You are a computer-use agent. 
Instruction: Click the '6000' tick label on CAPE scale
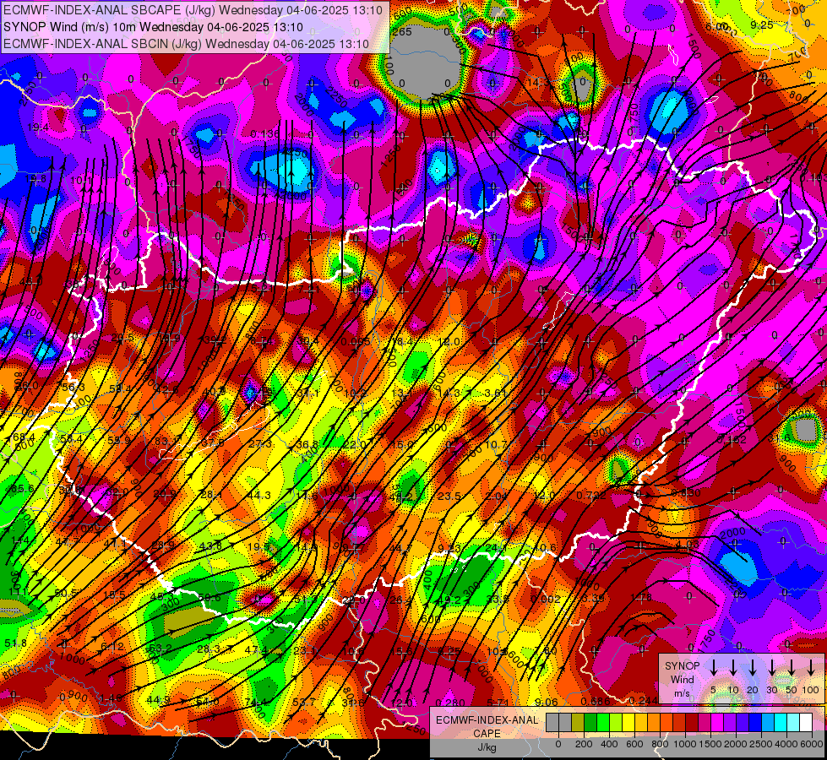(813, 744)
